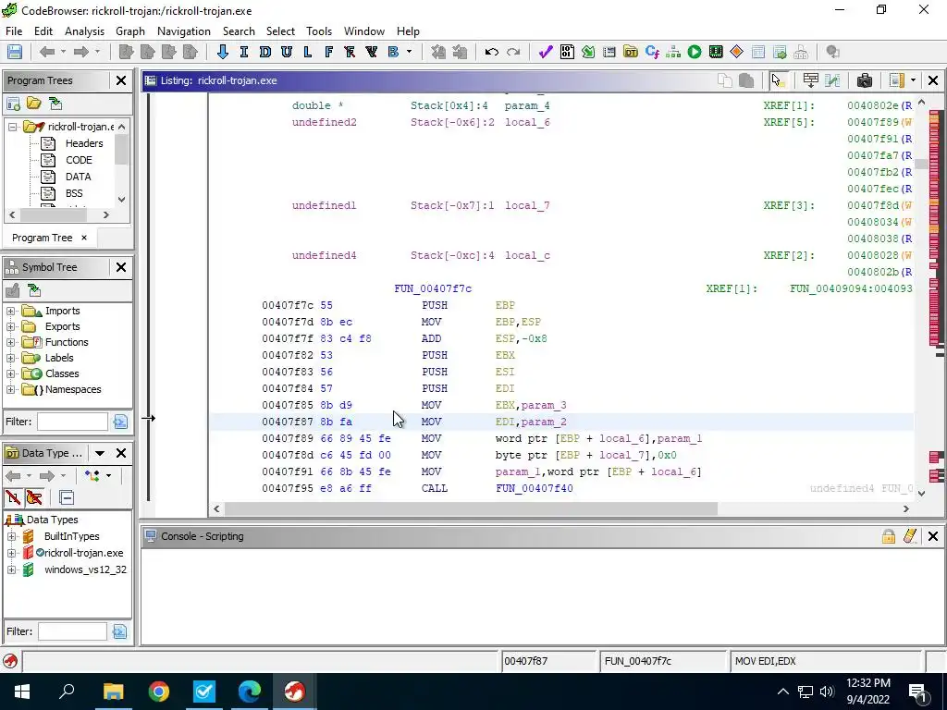
Task: Close the Listing panel
Action: pos(932,80)
